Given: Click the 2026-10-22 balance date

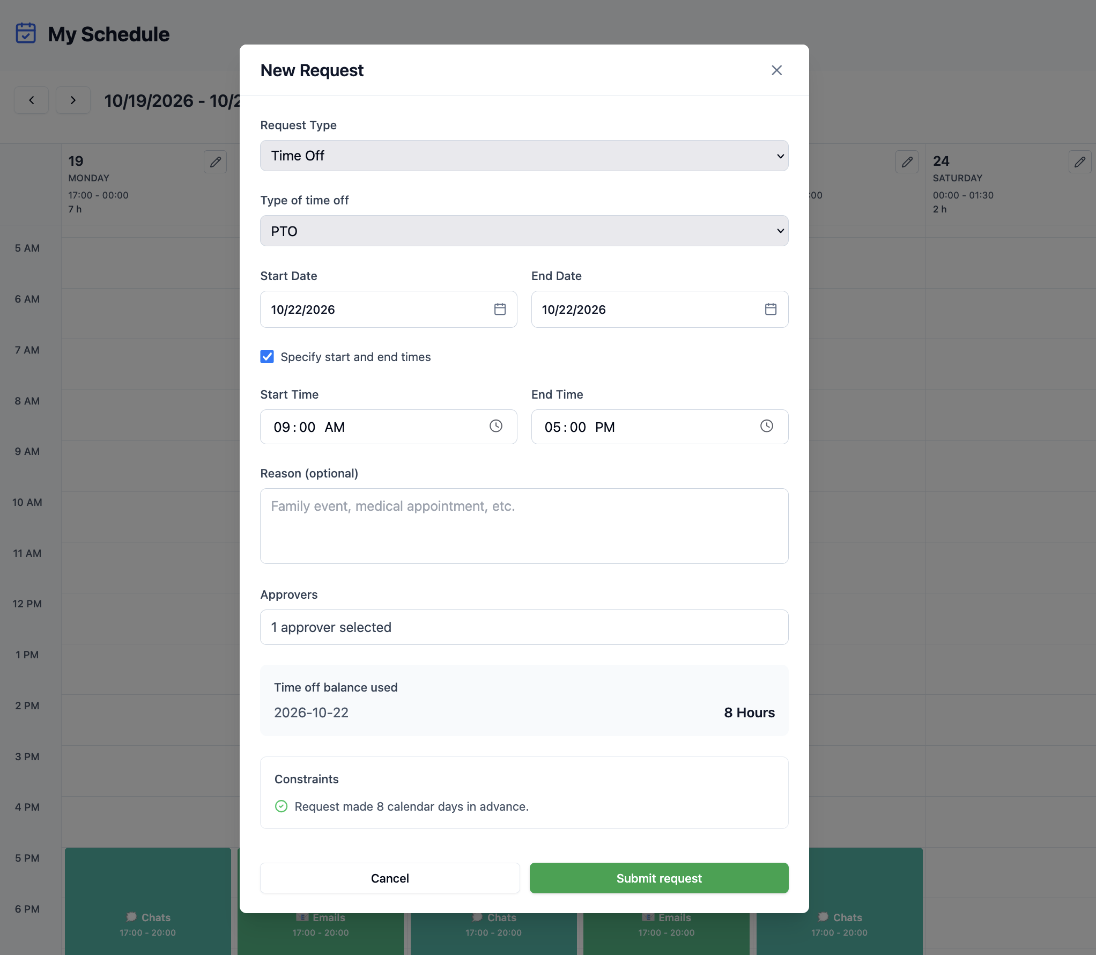Looking at the screenshot, I should click(311, 712).
